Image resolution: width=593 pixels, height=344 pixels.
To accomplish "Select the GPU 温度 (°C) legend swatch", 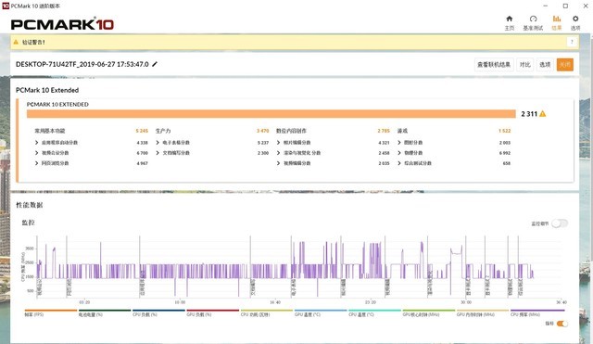I will pyautogui.click(x=321, y=311).
